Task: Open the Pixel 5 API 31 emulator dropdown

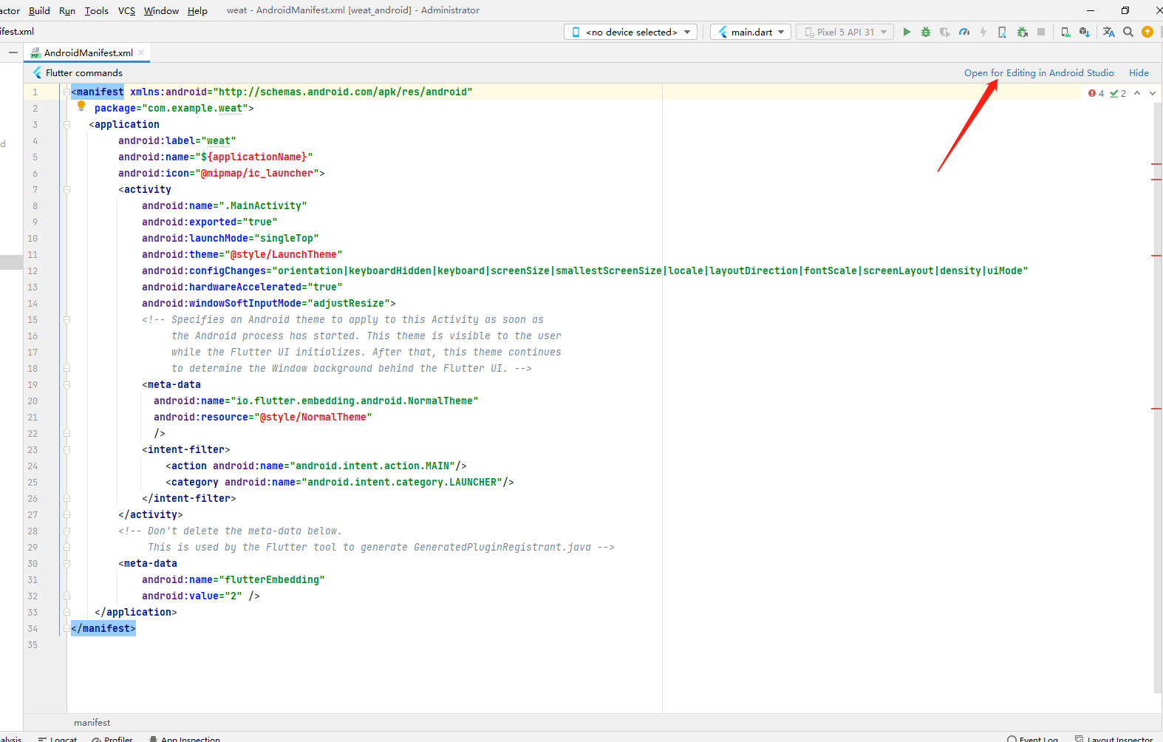Action: (x=845, y=32)
